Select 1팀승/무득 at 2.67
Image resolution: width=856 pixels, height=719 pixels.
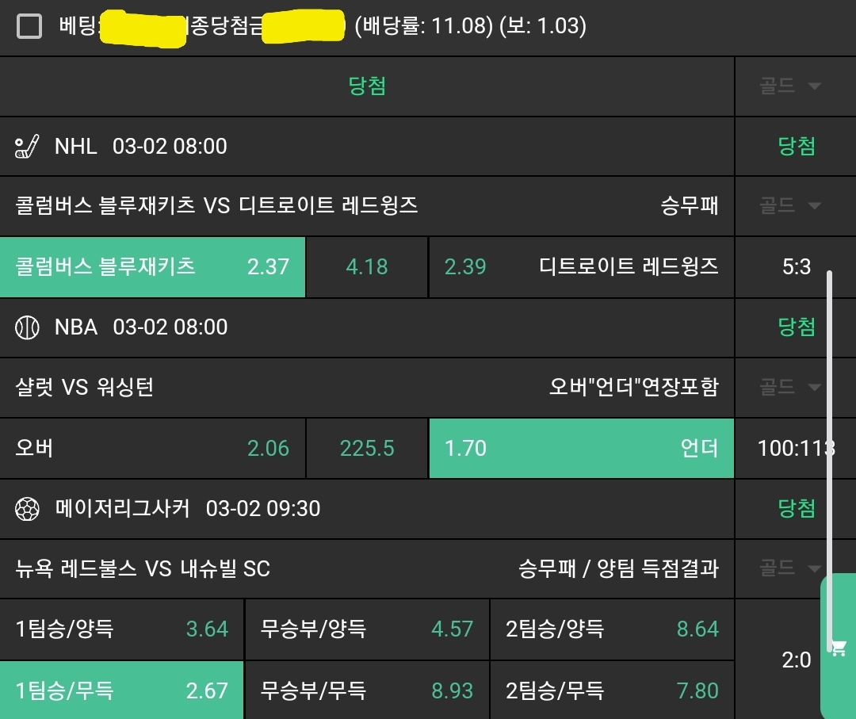coord(122,690)
